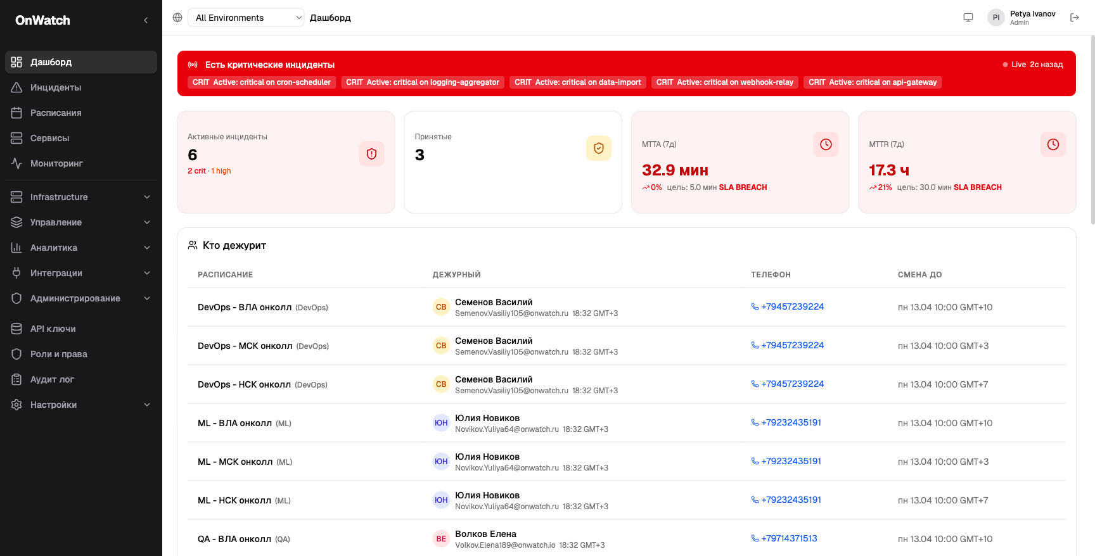Call Волков Елена at +79714371513
1095x556 pixels.
click(x=784, y=538)
